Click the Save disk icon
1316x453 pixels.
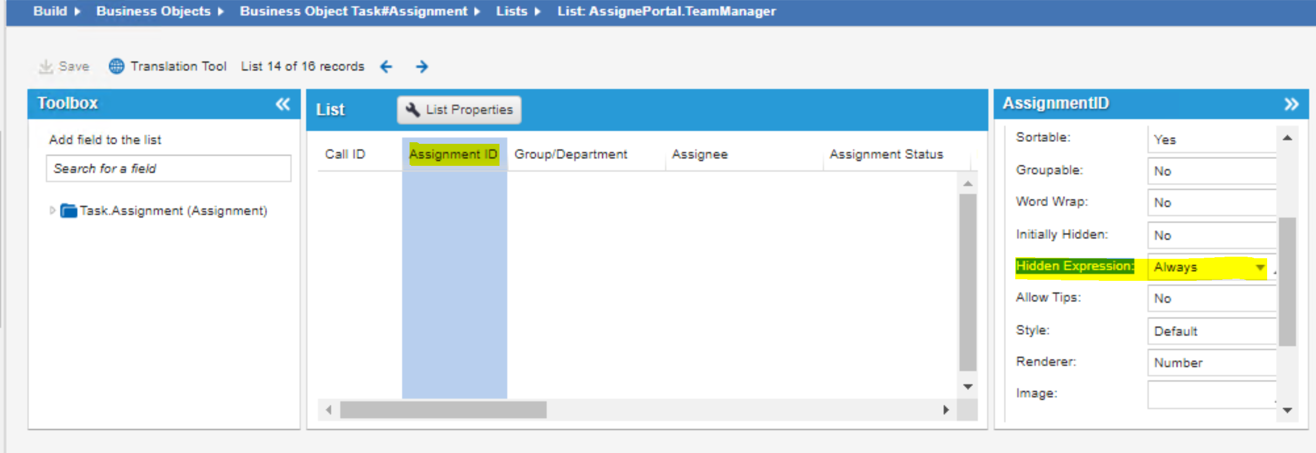tap(46, 67)
